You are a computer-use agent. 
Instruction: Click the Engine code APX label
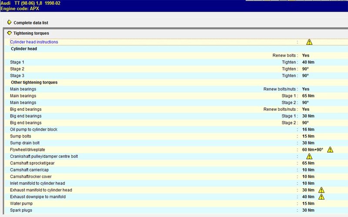pos(20,8)
